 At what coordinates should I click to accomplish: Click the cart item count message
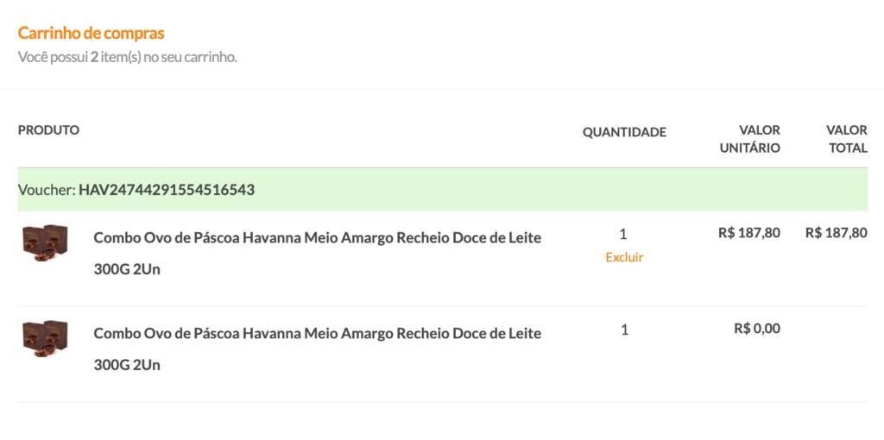[x=128, y=58]
